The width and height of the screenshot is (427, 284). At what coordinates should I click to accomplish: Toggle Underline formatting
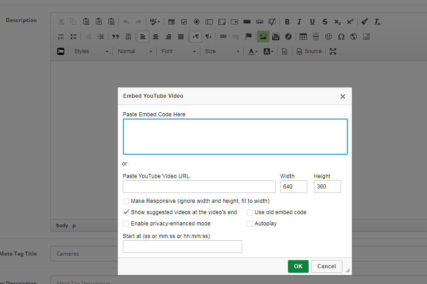pyautogui.click(x=312, y=22)
